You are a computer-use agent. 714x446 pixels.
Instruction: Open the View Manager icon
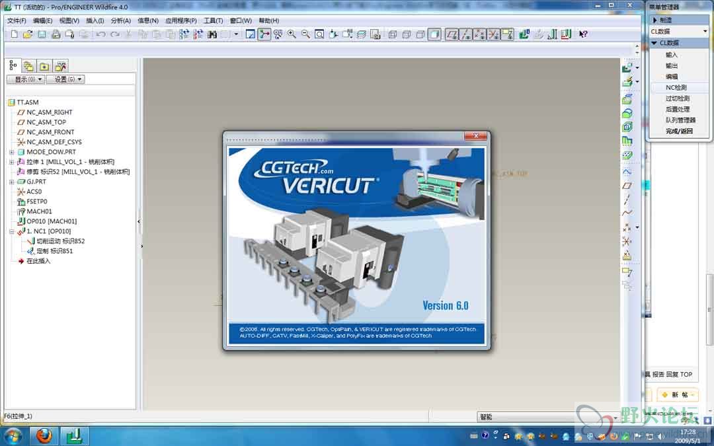coord(376,34)
